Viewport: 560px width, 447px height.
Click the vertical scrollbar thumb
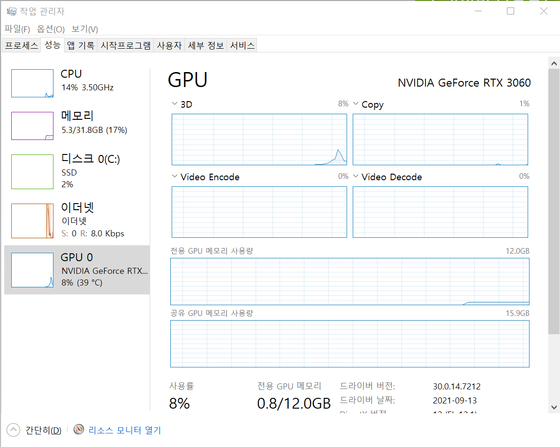point(554,202)
